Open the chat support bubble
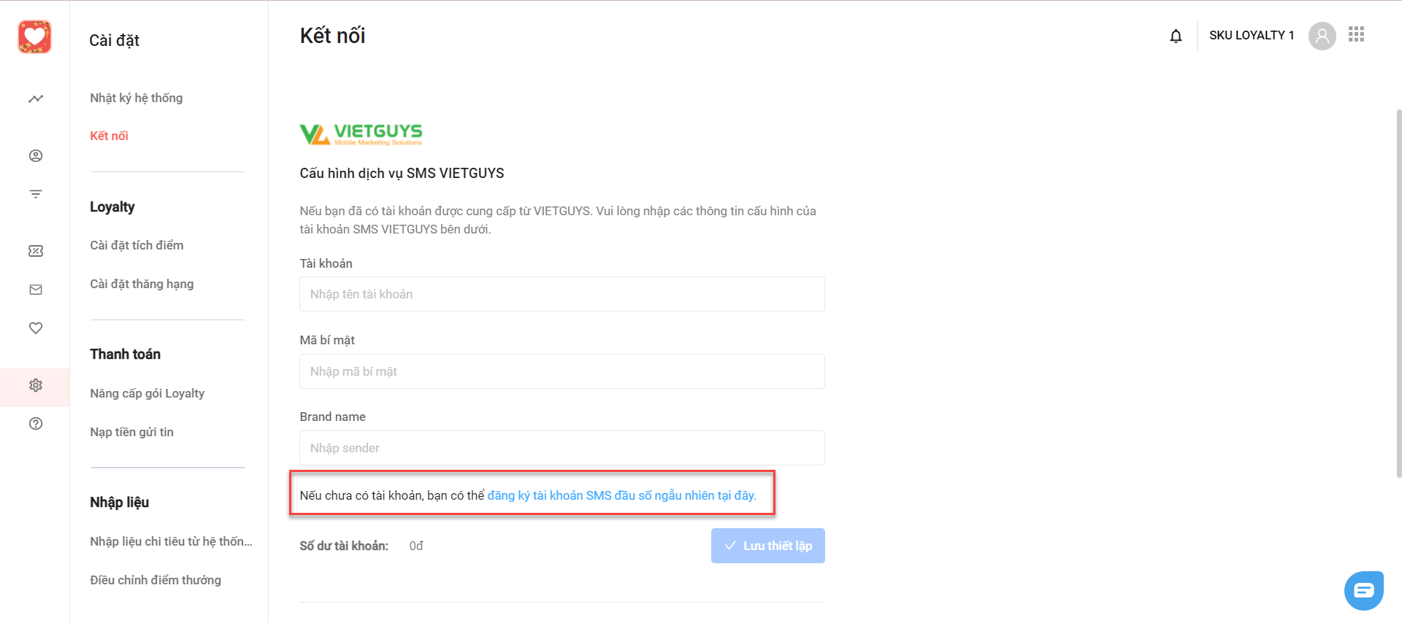Viewport: 1402px width, 623px height. tap(1363, 590)
